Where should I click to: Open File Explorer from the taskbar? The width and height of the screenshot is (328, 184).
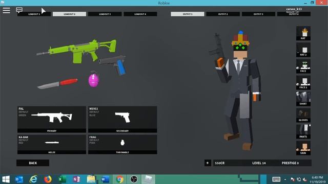(91, 179)
